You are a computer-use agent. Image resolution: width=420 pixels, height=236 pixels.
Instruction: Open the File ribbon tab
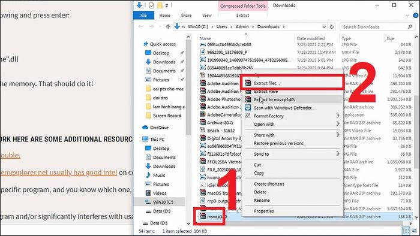pyautogui.click(x=143, y=15)
